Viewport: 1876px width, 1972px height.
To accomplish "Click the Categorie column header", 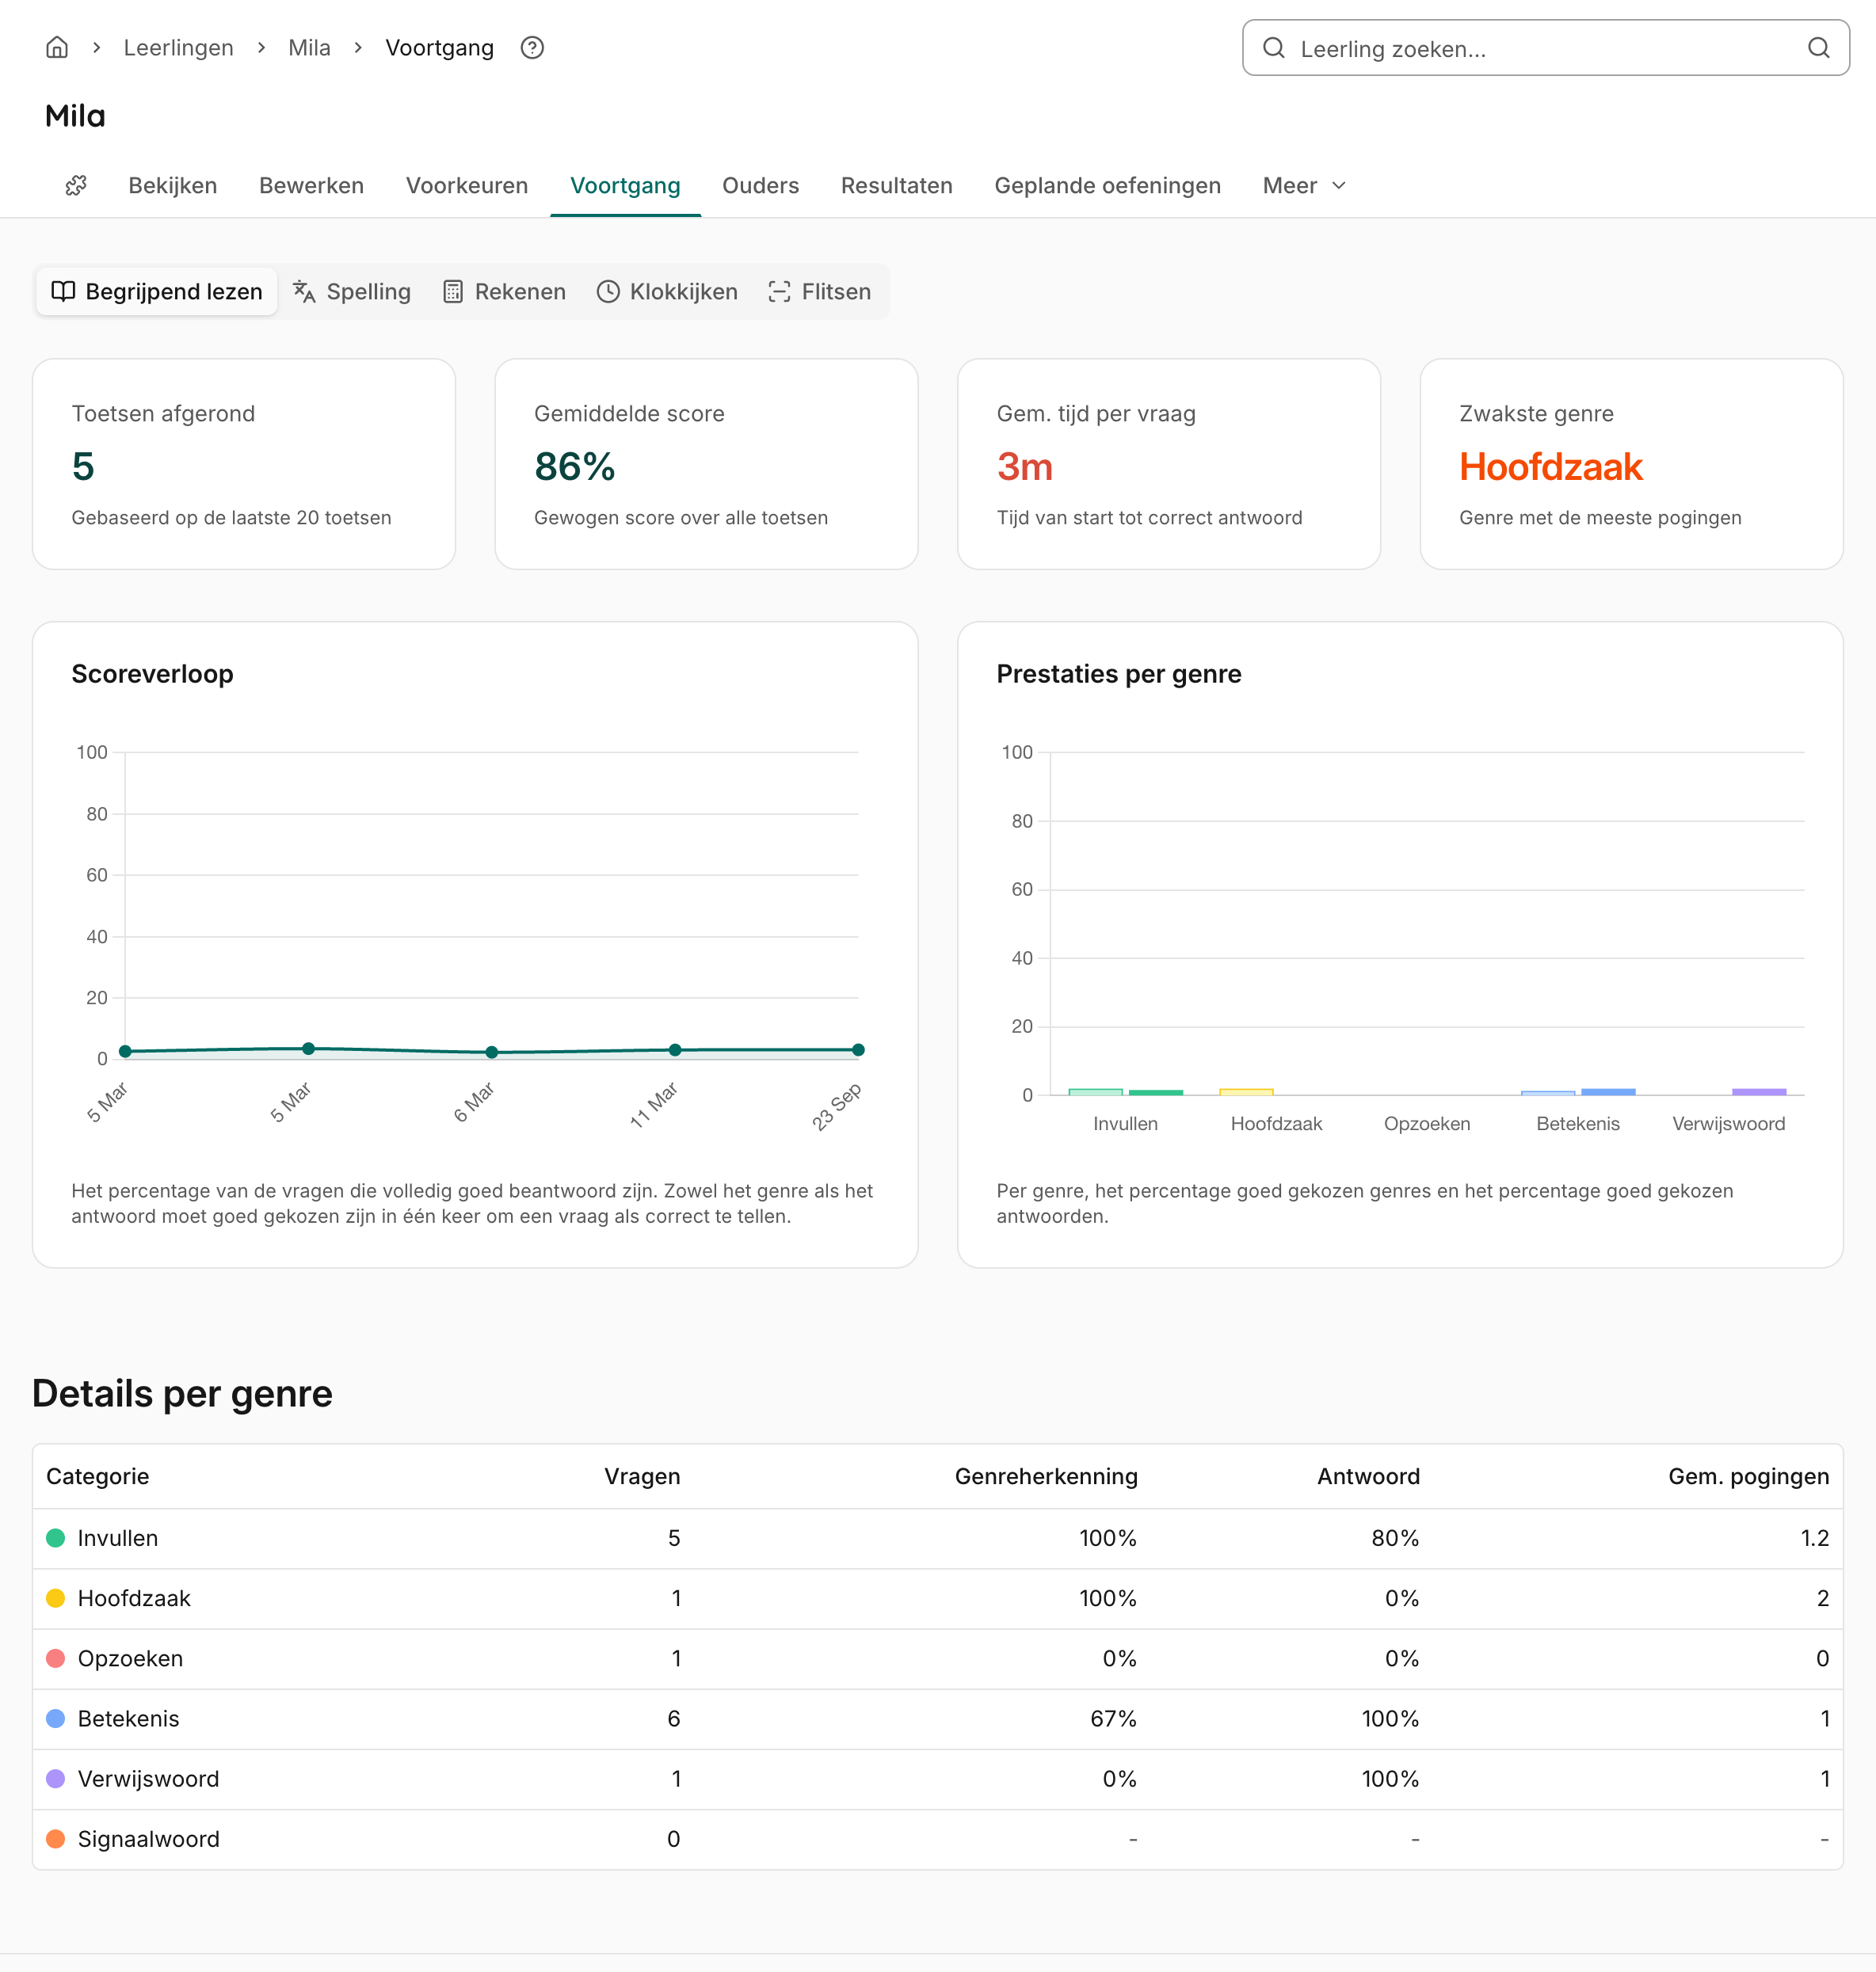I will click(97, 1476).
